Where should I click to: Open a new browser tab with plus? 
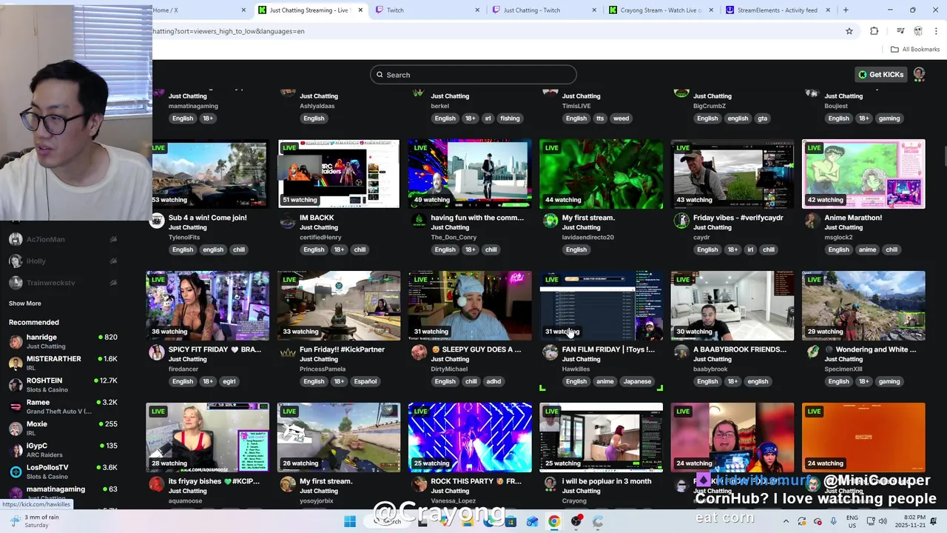coord(846,10)
